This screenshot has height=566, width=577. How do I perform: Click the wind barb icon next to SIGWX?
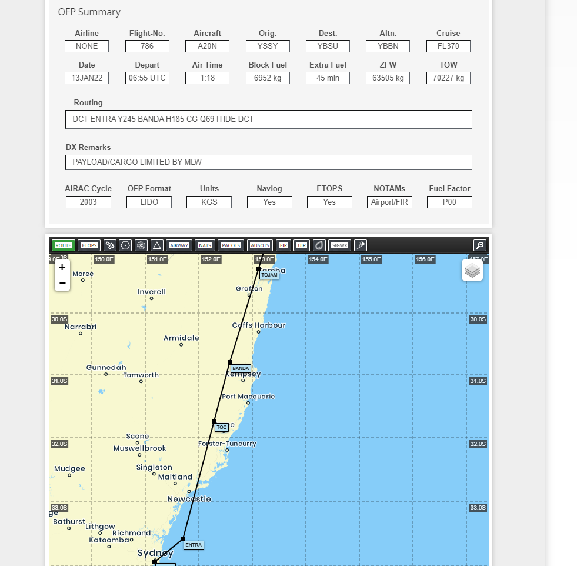pyautogui.click(x=361, y=245)
